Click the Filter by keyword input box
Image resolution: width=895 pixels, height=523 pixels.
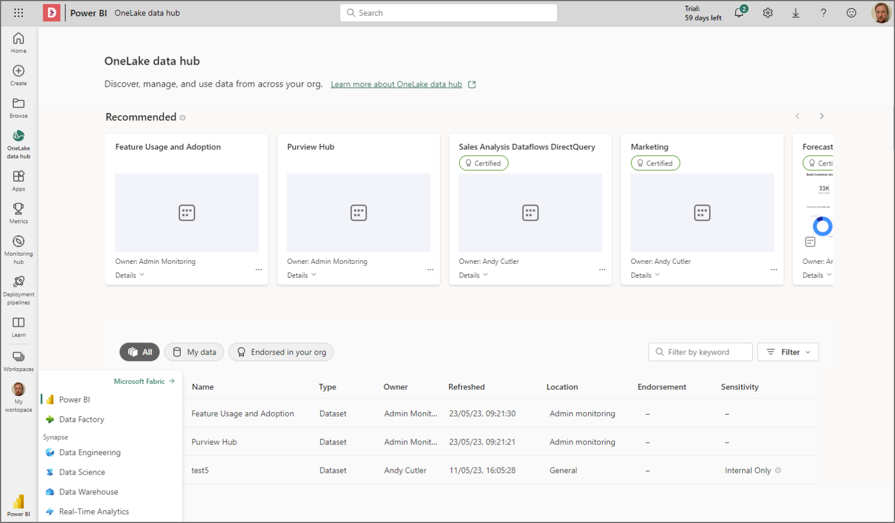[x=700, y=352]
